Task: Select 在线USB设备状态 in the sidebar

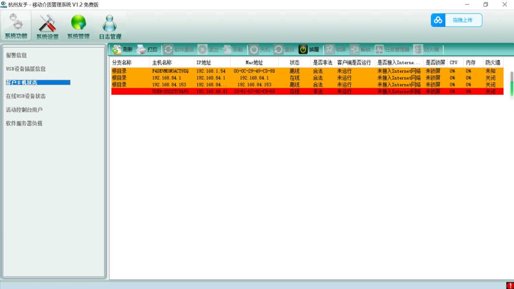Action: [x=26, y=96]
